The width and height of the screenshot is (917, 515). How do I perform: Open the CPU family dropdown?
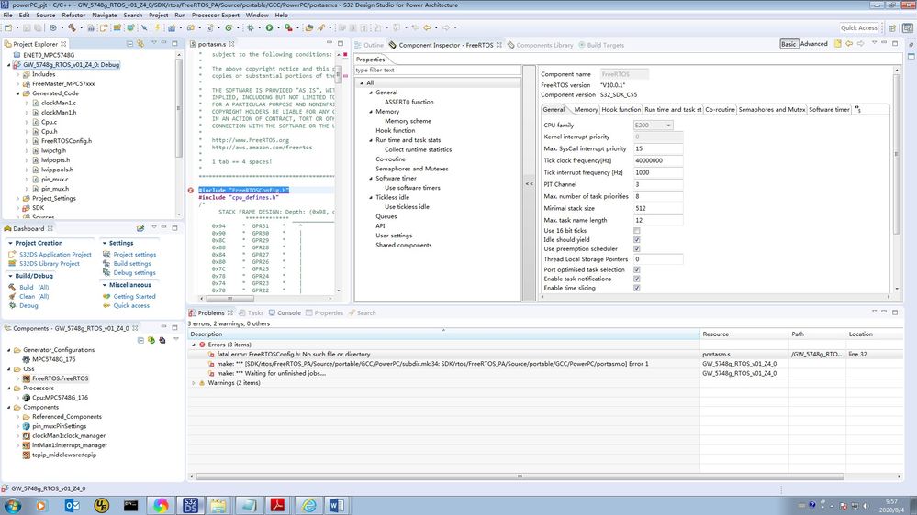654,125
